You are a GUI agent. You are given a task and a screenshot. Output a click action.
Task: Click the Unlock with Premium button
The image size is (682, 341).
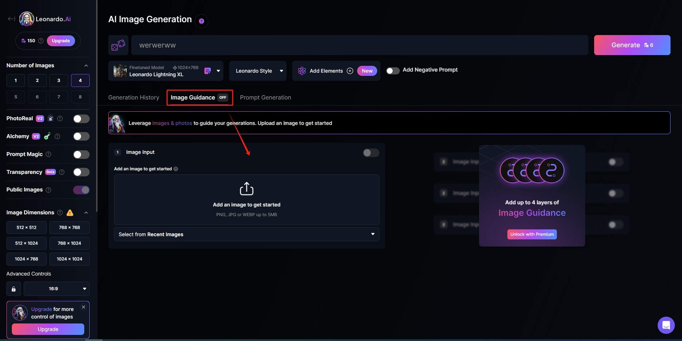pos(532,234)
